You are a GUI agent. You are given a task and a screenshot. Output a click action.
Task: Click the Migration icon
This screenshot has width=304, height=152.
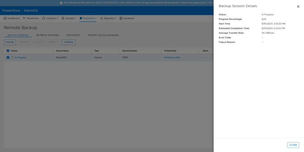tap(102, 18)
